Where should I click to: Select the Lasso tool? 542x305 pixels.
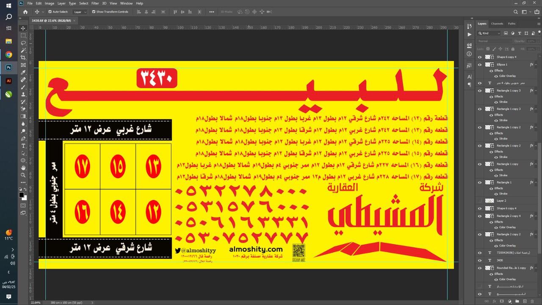[23, 43]
